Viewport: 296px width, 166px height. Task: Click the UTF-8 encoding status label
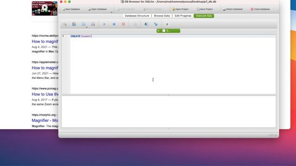(272, 135)
